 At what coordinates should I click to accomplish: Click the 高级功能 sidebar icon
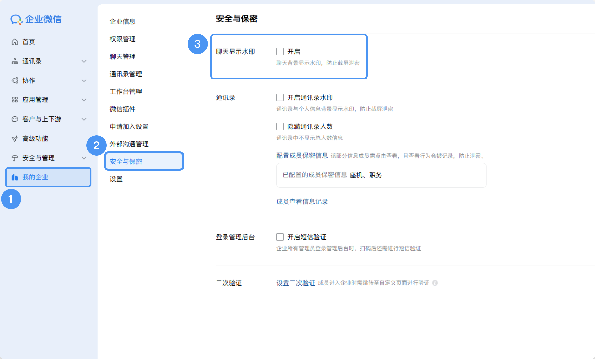(15, 139)
